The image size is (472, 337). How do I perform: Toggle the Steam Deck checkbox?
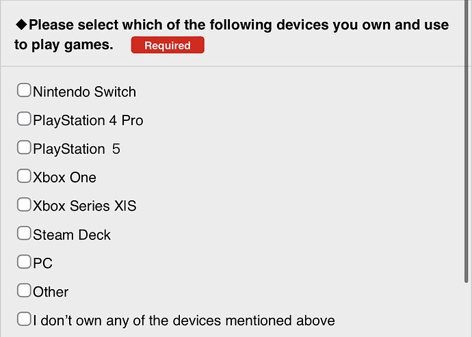[x=24, y=233]
